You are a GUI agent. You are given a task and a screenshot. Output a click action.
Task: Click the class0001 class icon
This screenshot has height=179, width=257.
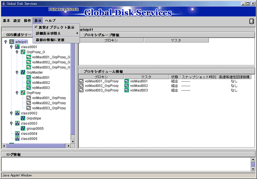click(x=17, y=47)
